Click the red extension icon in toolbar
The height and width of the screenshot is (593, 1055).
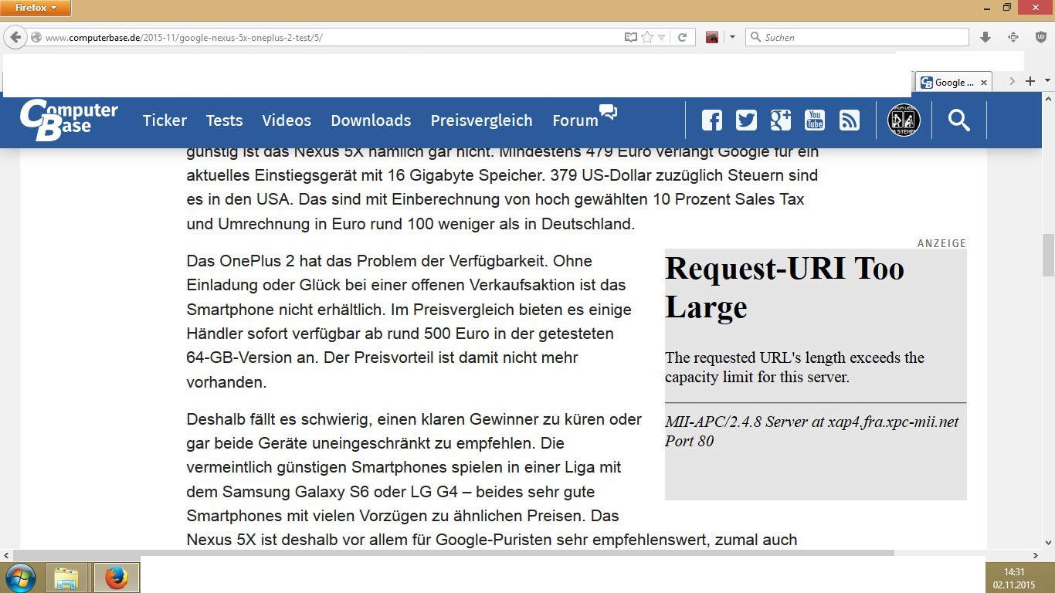712,37
